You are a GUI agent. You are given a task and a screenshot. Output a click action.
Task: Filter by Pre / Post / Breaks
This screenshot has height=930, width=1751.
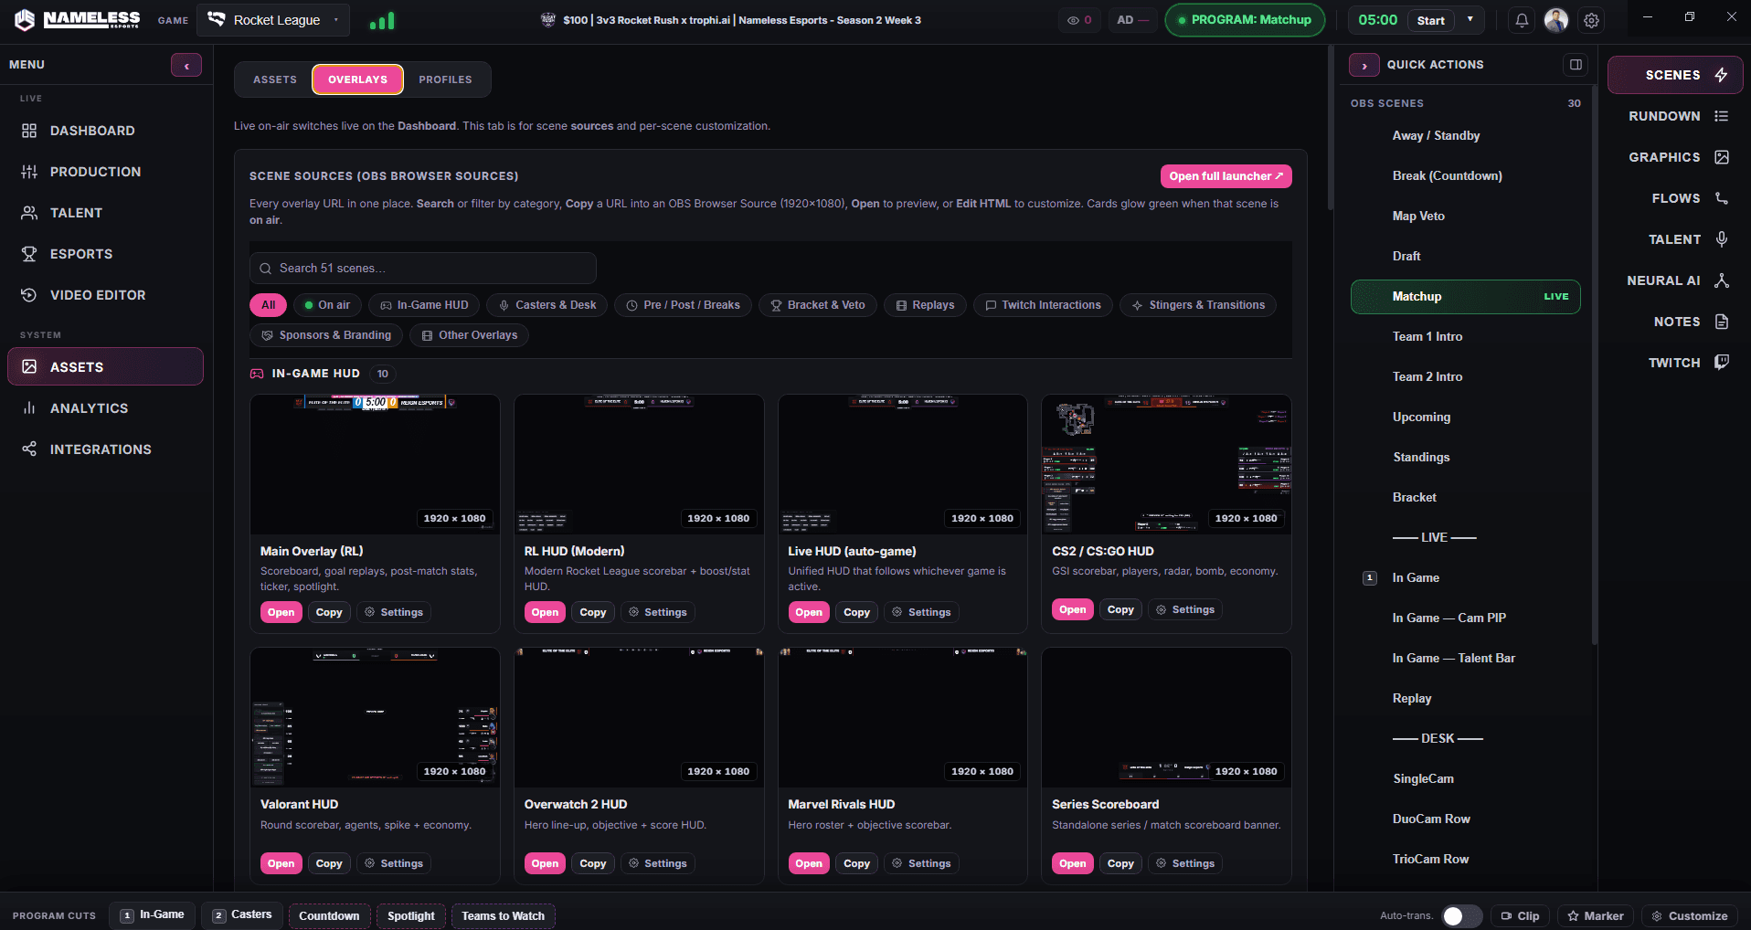click(683, 305)
